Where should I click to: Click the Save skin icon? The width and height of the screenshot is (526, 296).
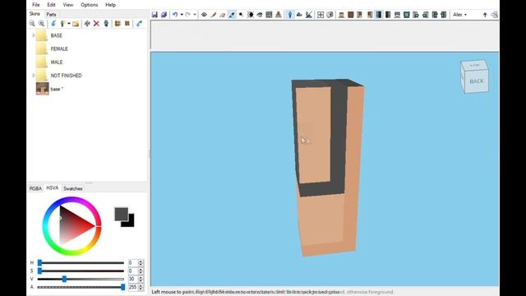click(x=155, y=15)
